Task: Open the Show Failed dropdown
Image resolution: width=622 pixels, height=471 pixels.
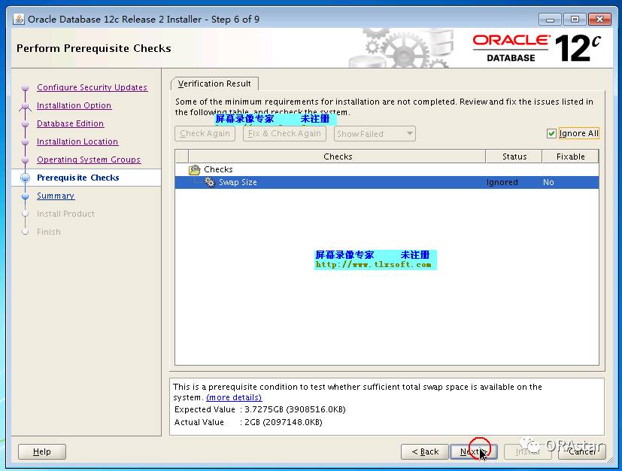Action: click(375, 134)
